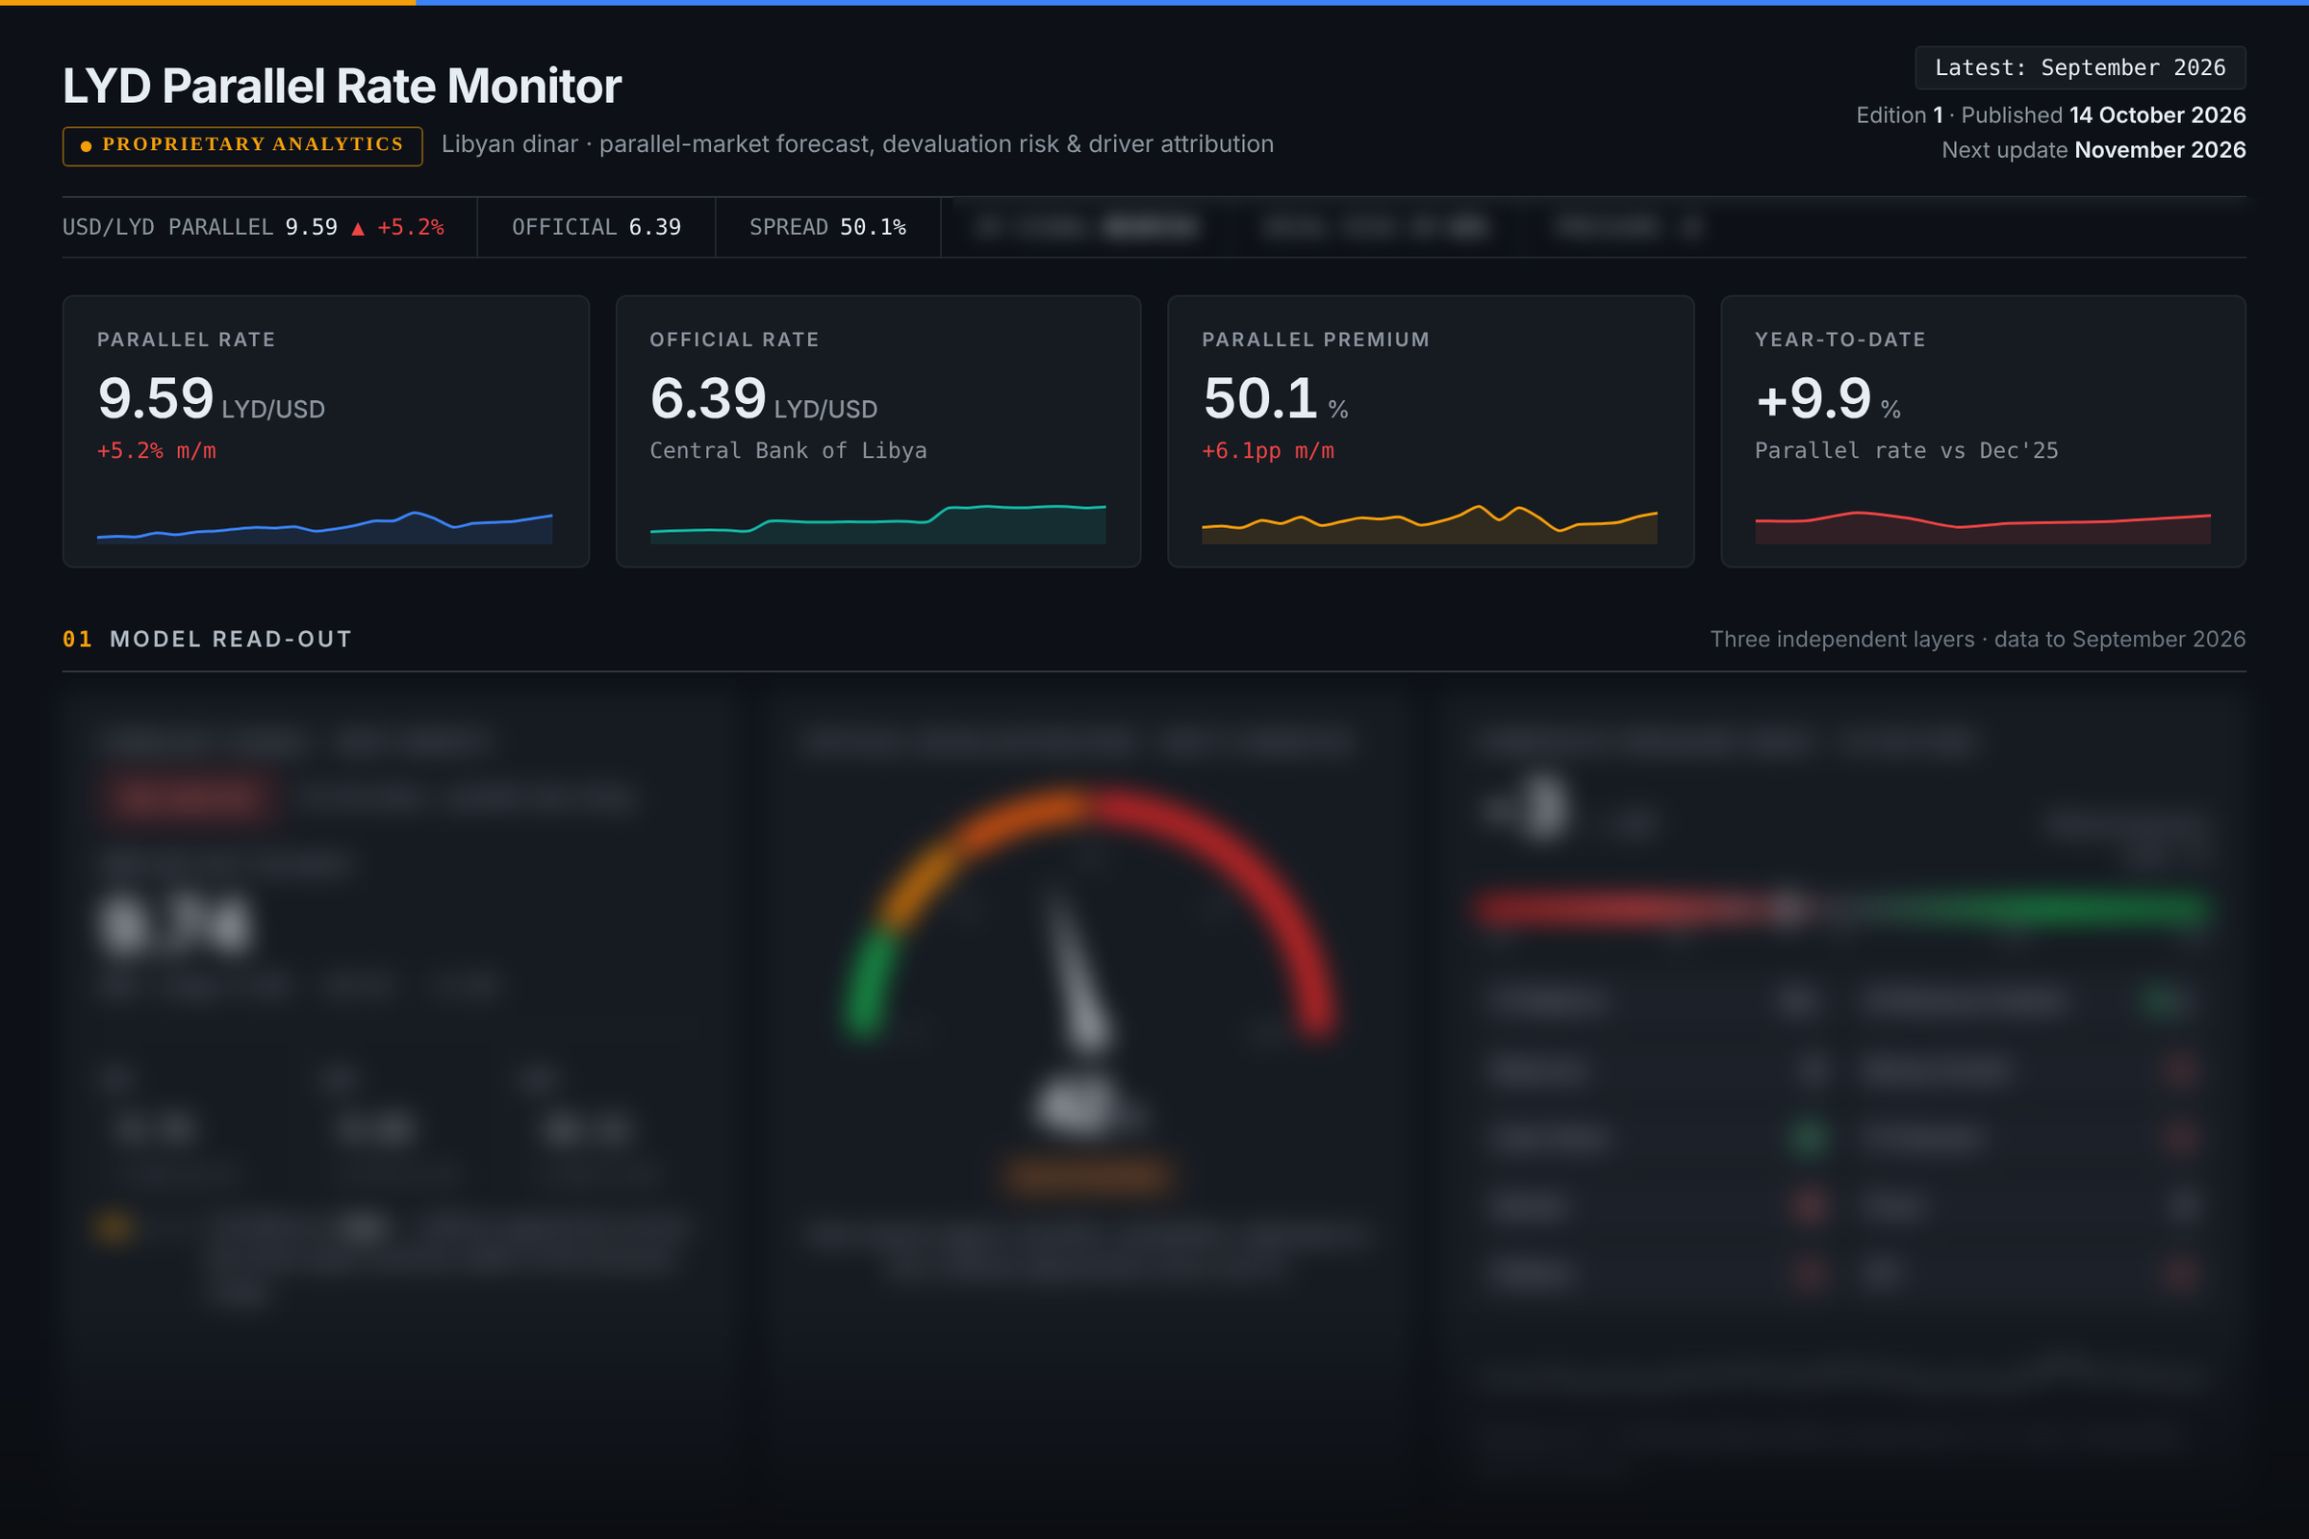
Task: Click the Three independent layers note
Action: 1977,639
